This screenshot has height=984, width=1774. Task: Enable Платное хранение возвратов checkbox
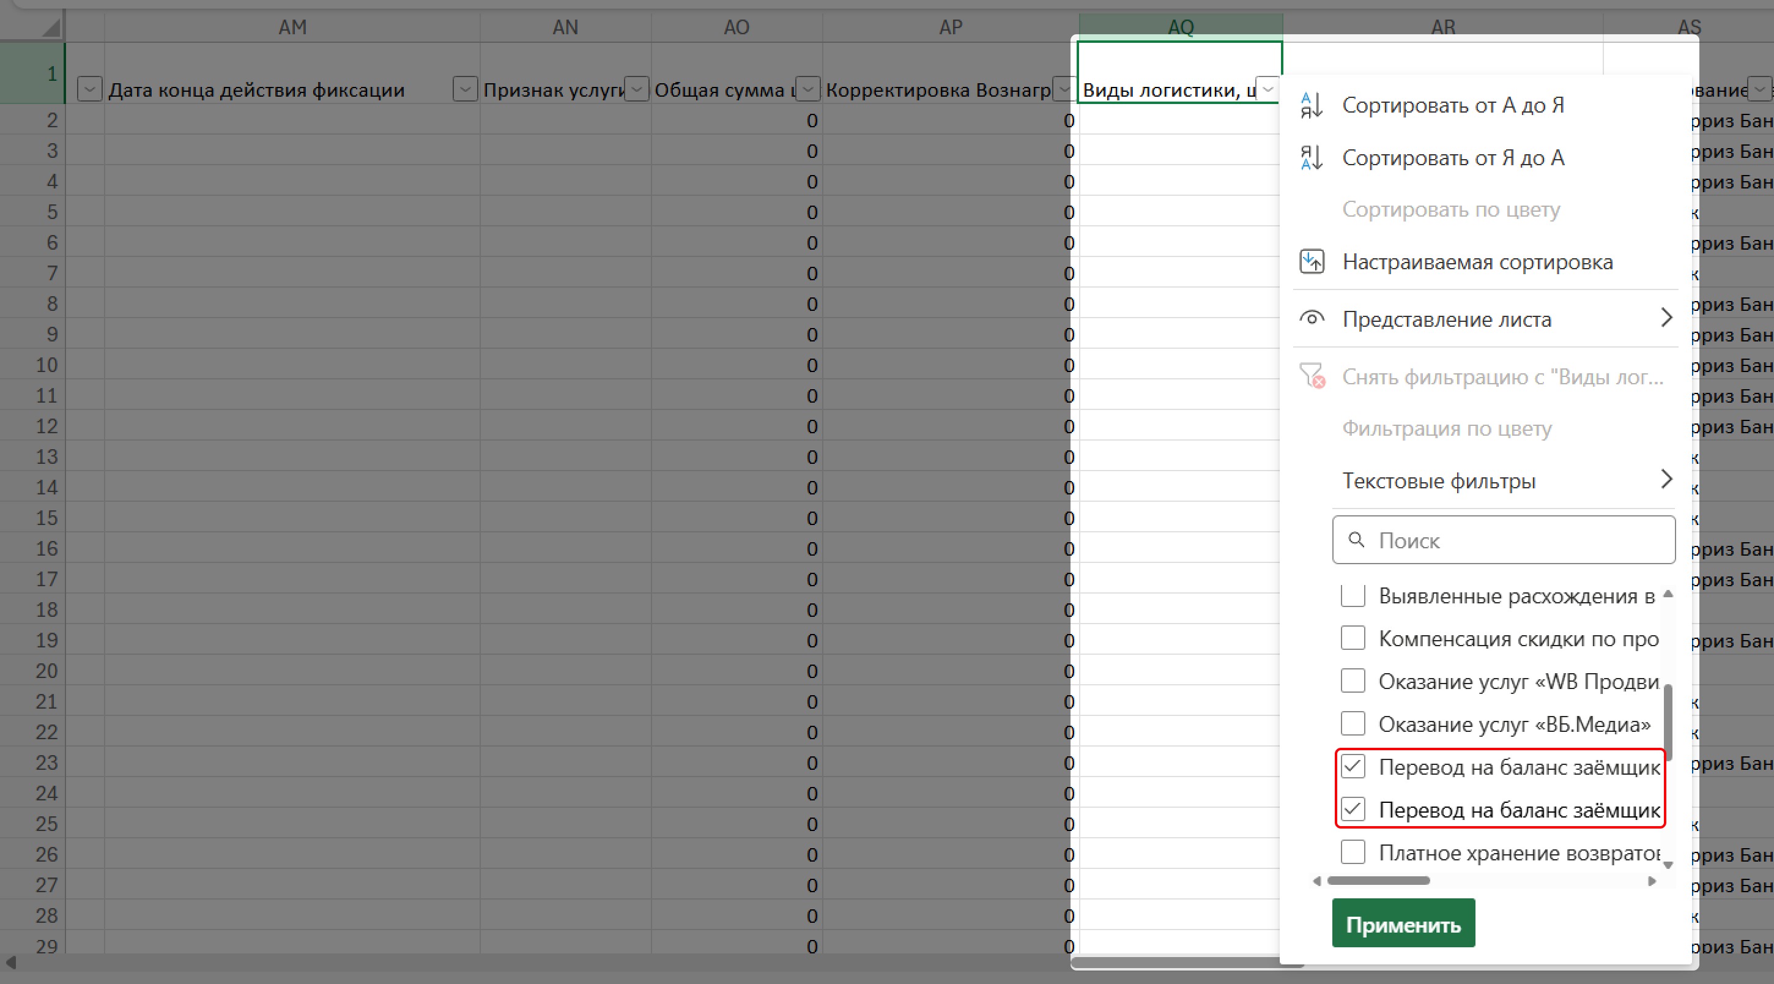click(x=1353, y=852)
